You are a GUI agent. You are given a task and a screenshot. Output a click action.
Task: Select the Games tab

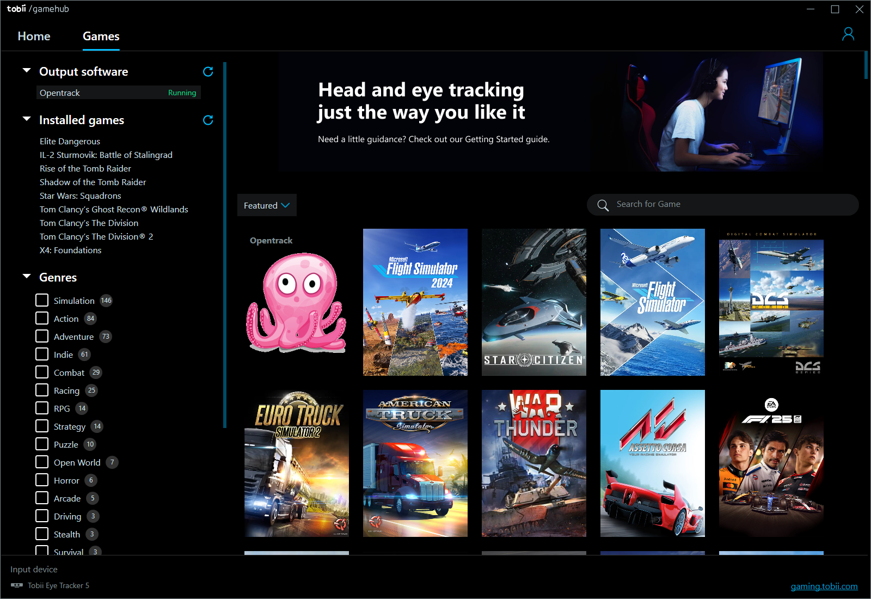click(x=101, y=36)
